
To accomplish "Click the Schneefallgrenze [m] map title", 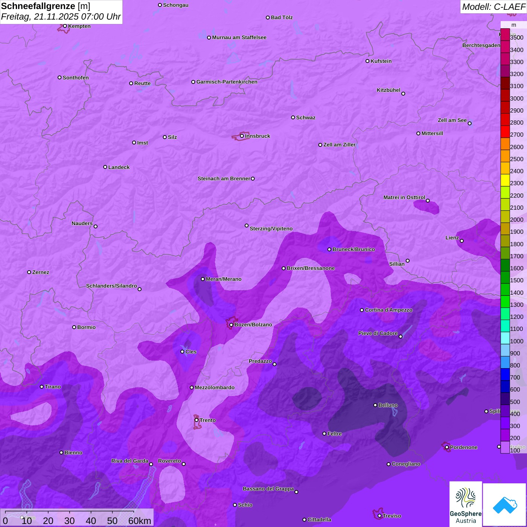I will (46, 6).
